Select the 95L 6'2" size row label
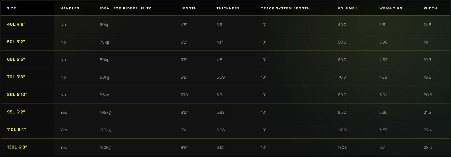451x157 pixels. tap(16, 112)
